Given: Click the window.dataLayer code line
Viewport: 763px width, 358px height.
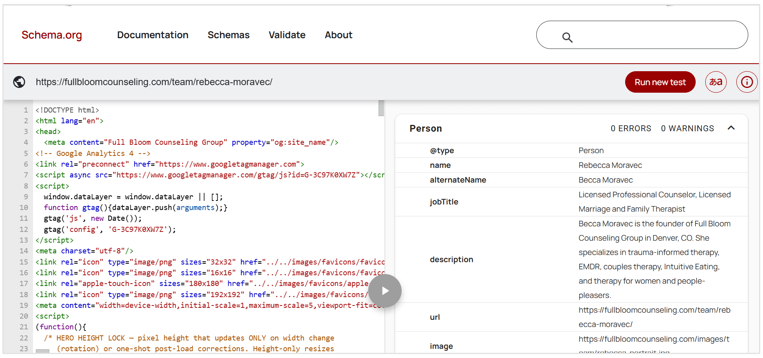Looking at the screenshot, I should tap(133, 197).
